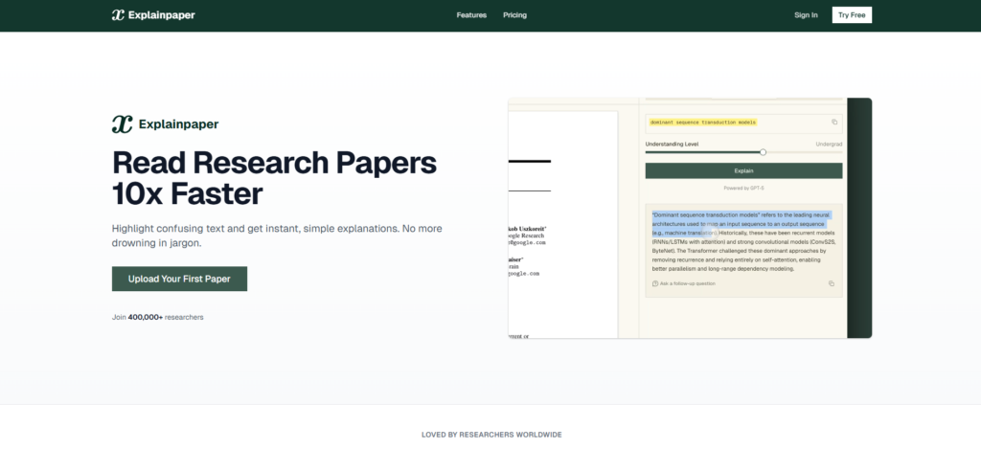The height and width of the screenshot is (449, 981).
Task: Adjust the Understanding Level slider handle
Action: (763, 152)
